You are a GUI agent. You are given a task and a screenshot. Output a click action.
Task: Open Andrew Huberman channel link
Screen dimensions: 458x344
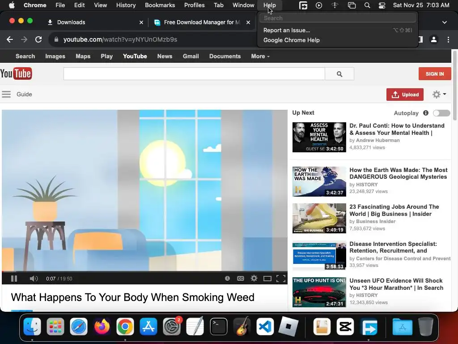[377, 140]
